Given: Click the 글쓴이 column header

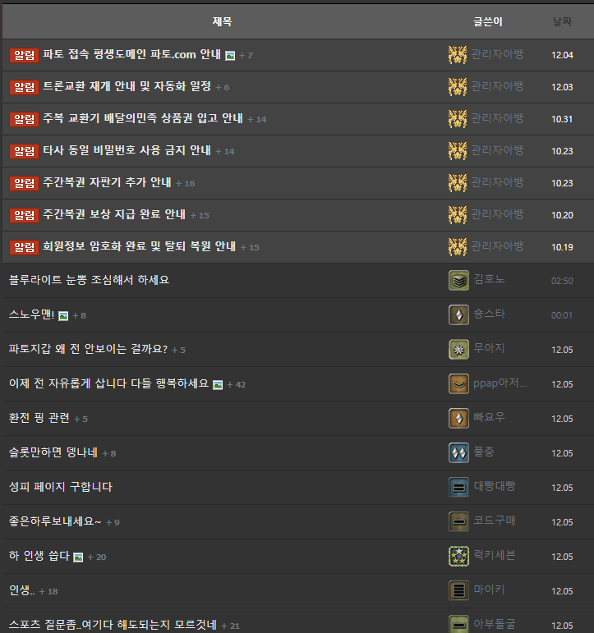Looking at the screenshot, I should [488, 21].
